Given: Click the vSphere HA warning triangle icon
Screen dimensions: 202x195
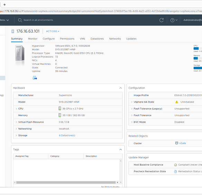Looking at the screenshot, I should point(177,102).
